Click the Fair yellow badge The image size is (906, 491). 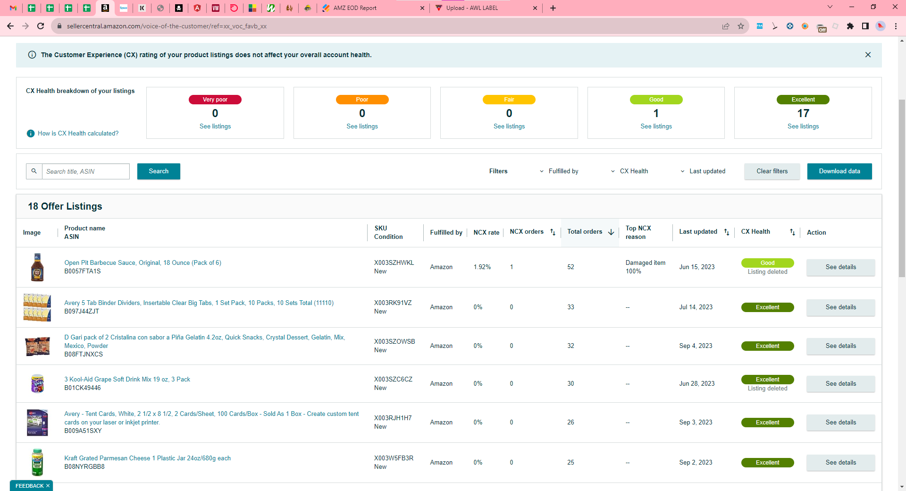(509, 100)
